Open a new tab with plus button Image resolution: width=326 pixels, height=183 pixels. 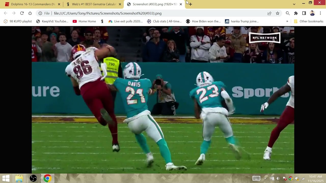click(x=190, y=4)
